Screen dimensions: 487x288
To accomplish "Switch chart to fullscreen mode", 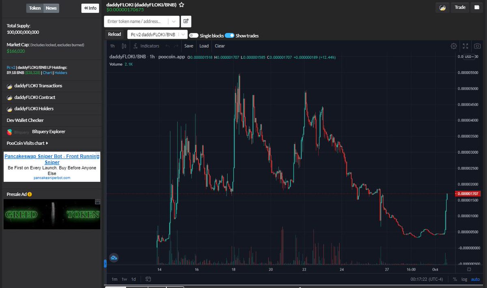I will point(465,46).
